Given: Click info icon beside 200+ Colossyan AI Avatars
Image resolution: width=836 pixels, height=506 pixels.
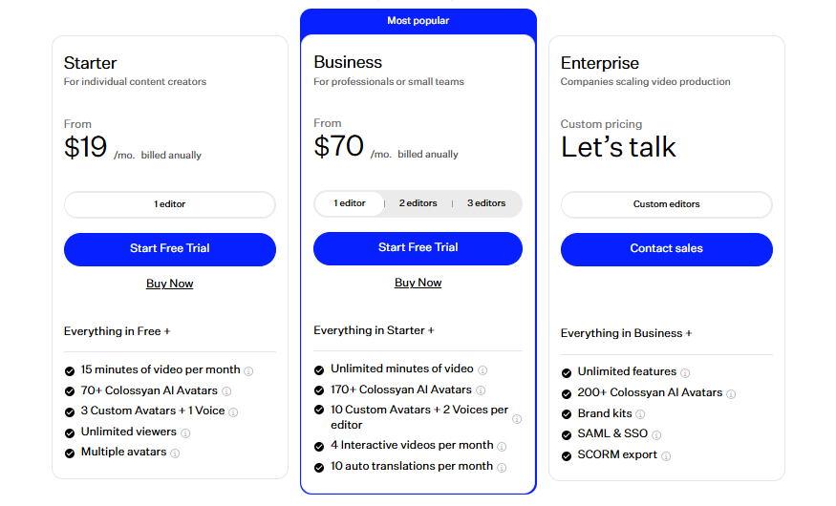Looking at the screenshot, I should 732,394.
